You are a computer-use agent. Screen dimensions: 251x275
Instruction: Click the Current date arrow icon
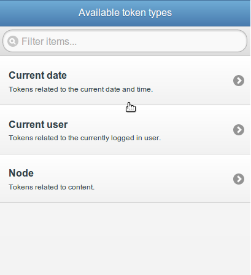click(x=239, y=81)
